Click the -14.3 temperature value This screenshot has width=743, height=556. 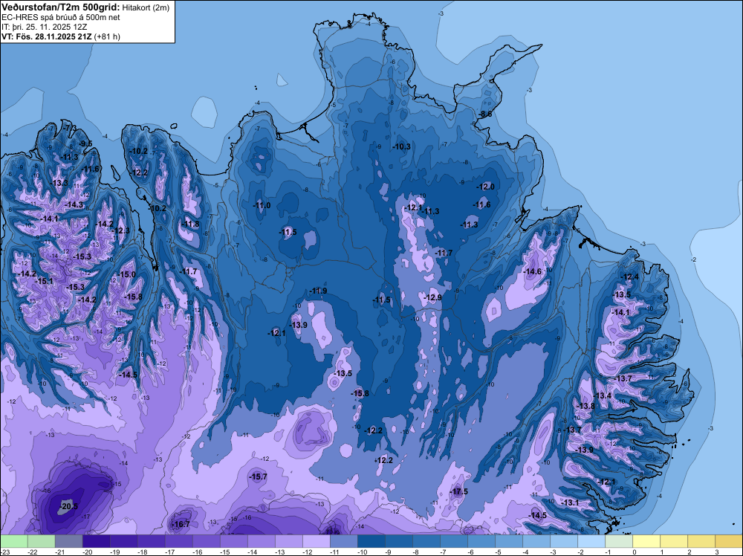click(75, 204)
